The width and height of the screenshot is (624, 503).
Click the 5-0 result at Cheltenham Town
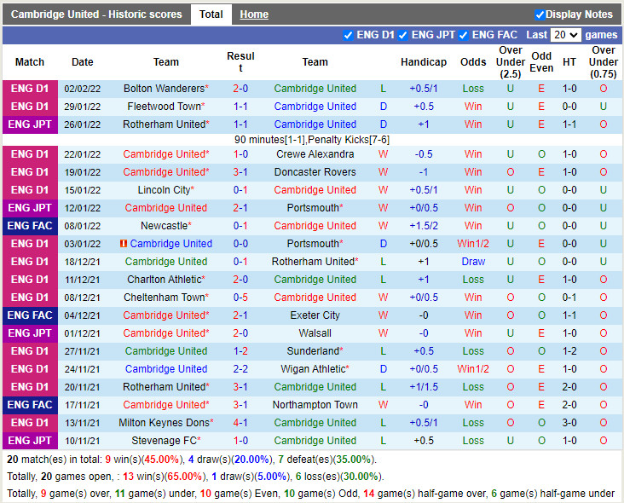240,298
